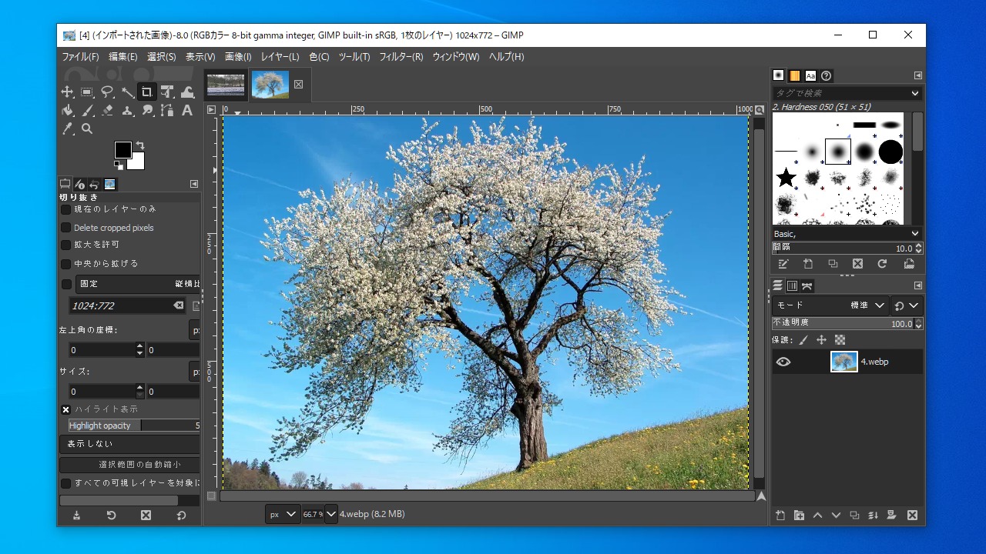Screen dimensions: 986x554
Task: Duplicate the selected brush
Action: [833, 264]
